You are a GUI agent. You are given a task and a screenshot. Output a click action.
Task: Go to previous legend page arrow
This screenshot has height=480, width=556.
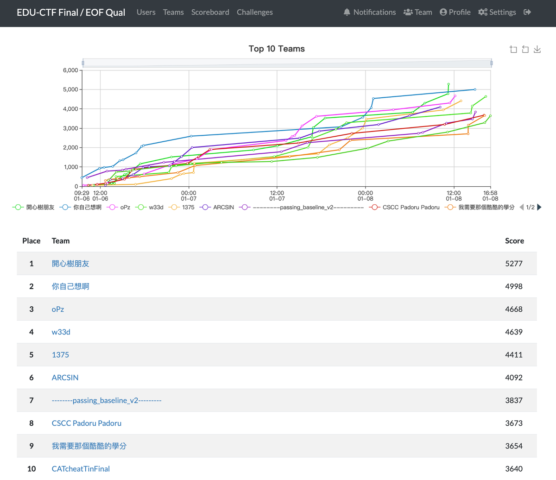(522, 207)
